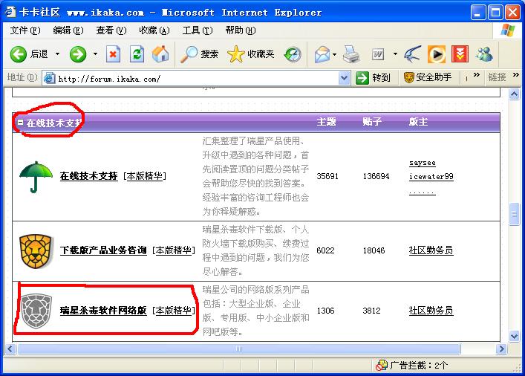Launch the orange media player icon

(437, 54)
